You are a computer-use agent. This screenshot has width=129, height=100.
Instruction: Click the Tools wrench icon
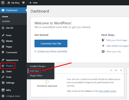(3, 77)
